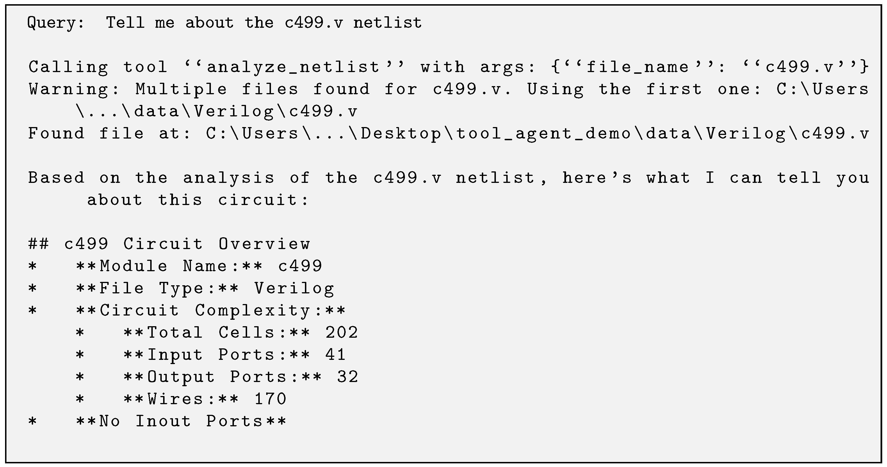Click the file_name argument key

[x=638, y=67]
